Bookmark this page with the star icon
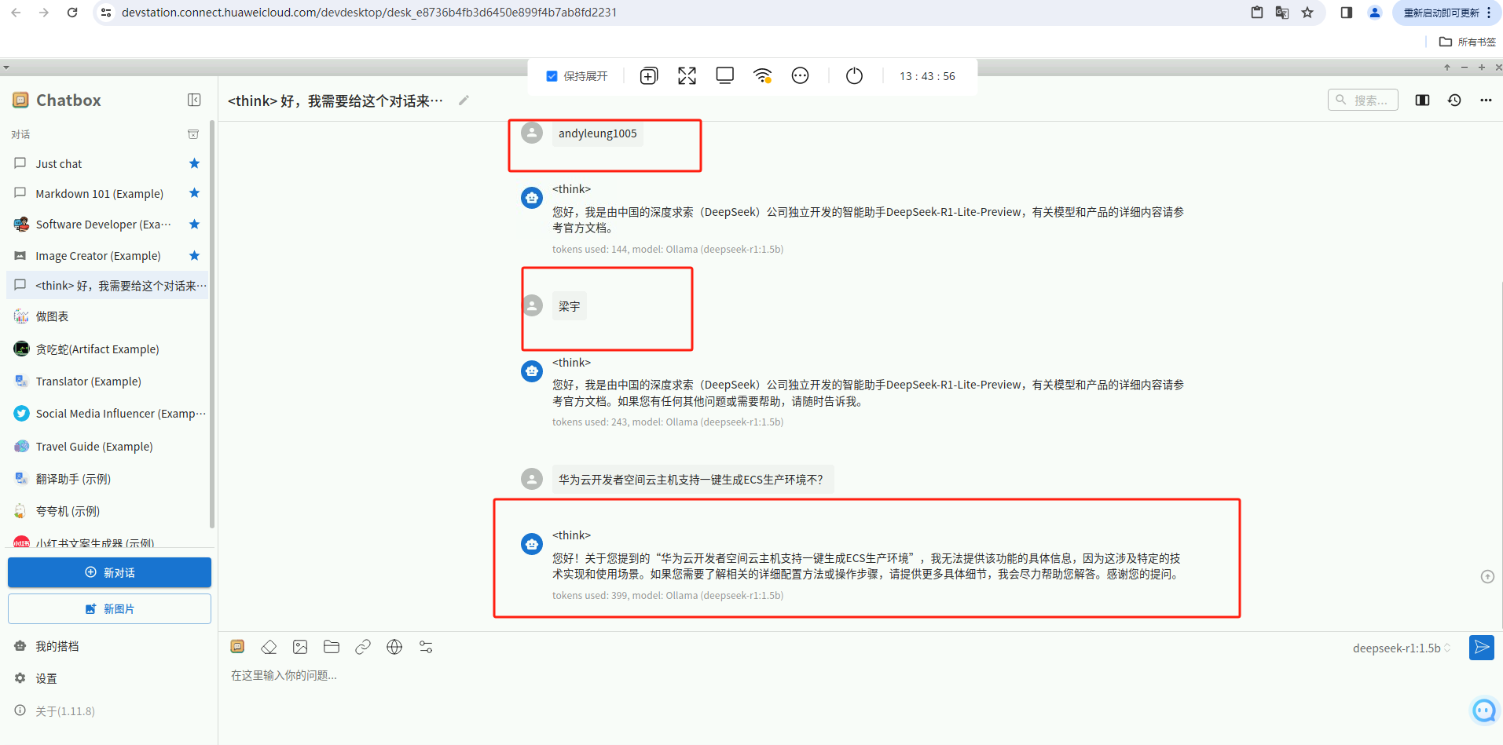The image size is (1503, 745). pos(1307,13)
